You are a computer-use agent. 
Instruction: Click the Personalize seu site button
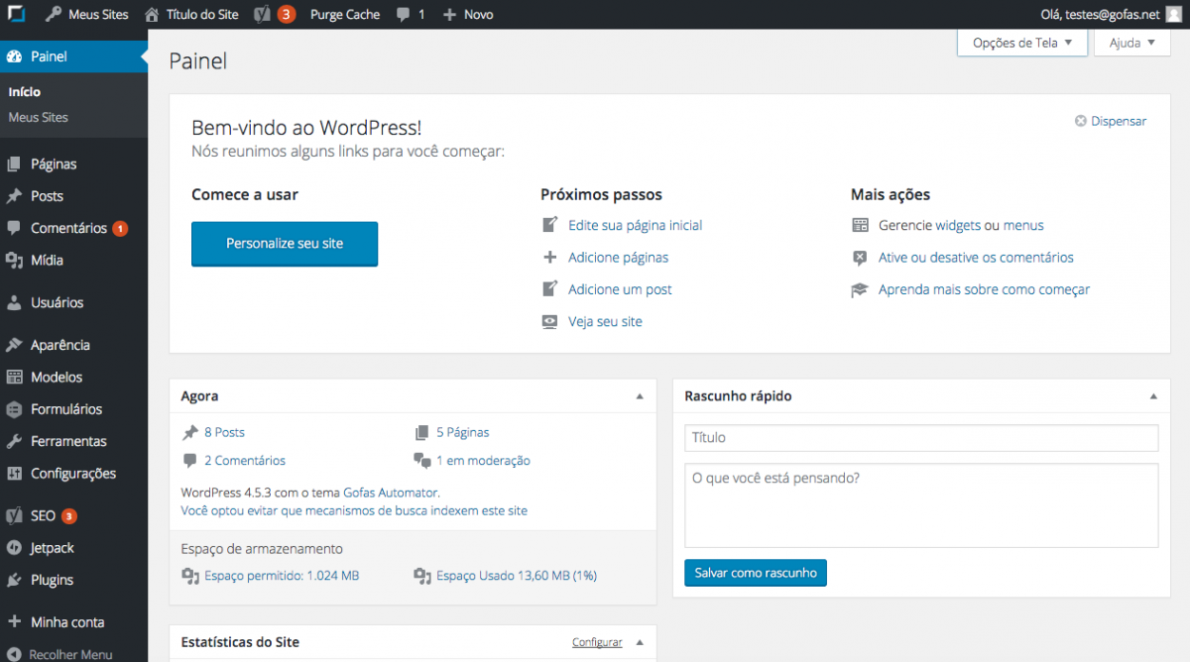pos(285,244)
